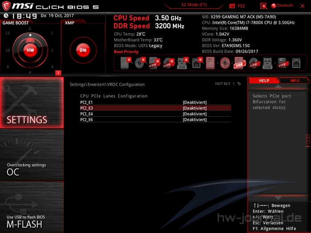This screenshot has width=311, height=233.
Task: Switch to EZ Mode (F7)
Action: pos(194,5)
